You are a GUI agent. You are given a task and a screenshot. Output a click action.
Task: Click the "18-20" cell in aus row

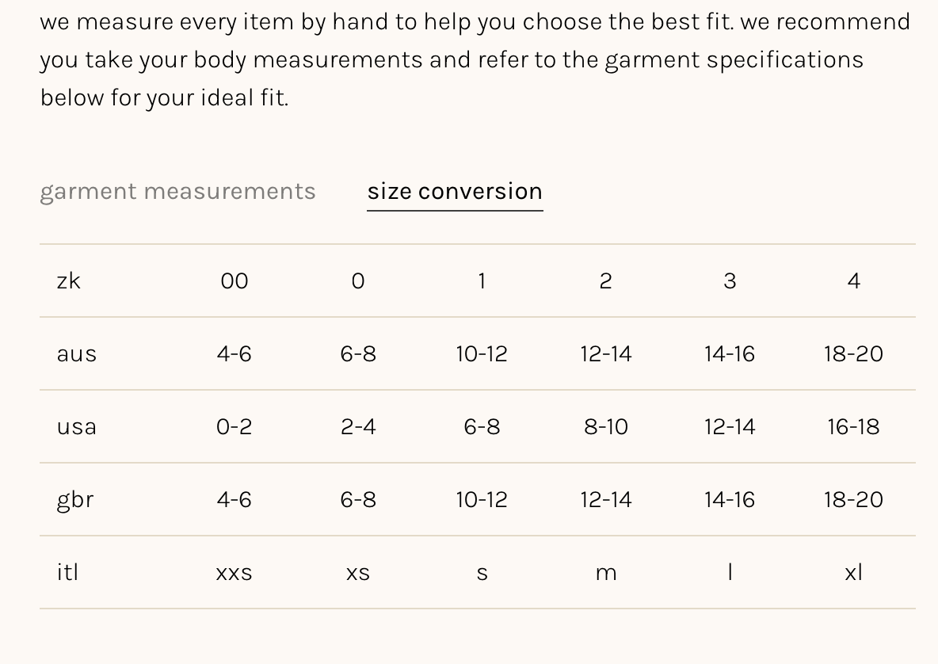pyautogui.click(x=853, y=353)
